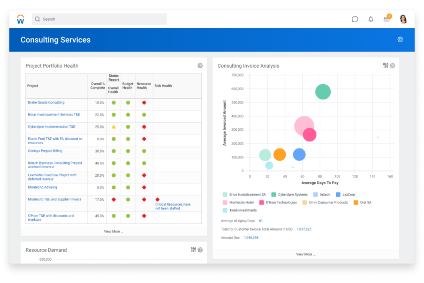Click green Resource Health circle for Initech

coord(144,163)
